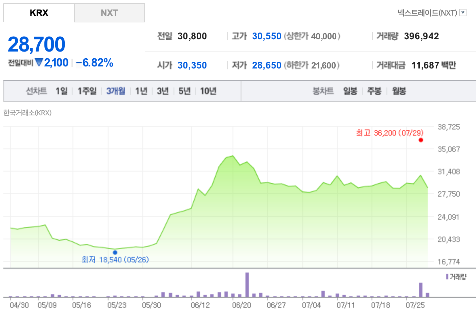476x320 pixels.
Task: Open the 주봉 weekly candlestick chart
Action: [x=374, y=91]
